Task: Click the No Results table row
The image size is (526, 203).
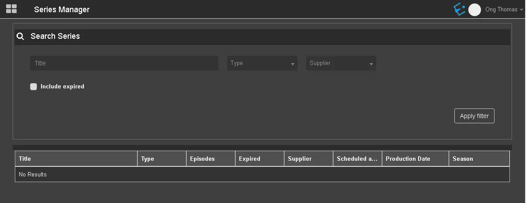Action: [x=262, y=175]
